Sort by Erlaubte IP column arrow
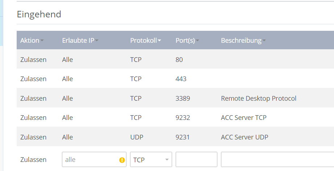Image resolution: width=334 pixels, height=171 pixels. [x=97, y=41]
